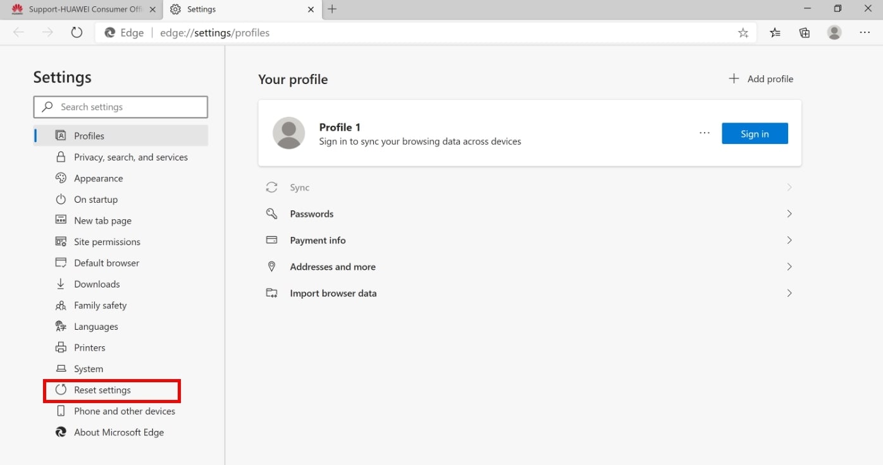This screenshot has width=883, height=465.
Task: Click the New tab page icon
Action: pos(61,220)
